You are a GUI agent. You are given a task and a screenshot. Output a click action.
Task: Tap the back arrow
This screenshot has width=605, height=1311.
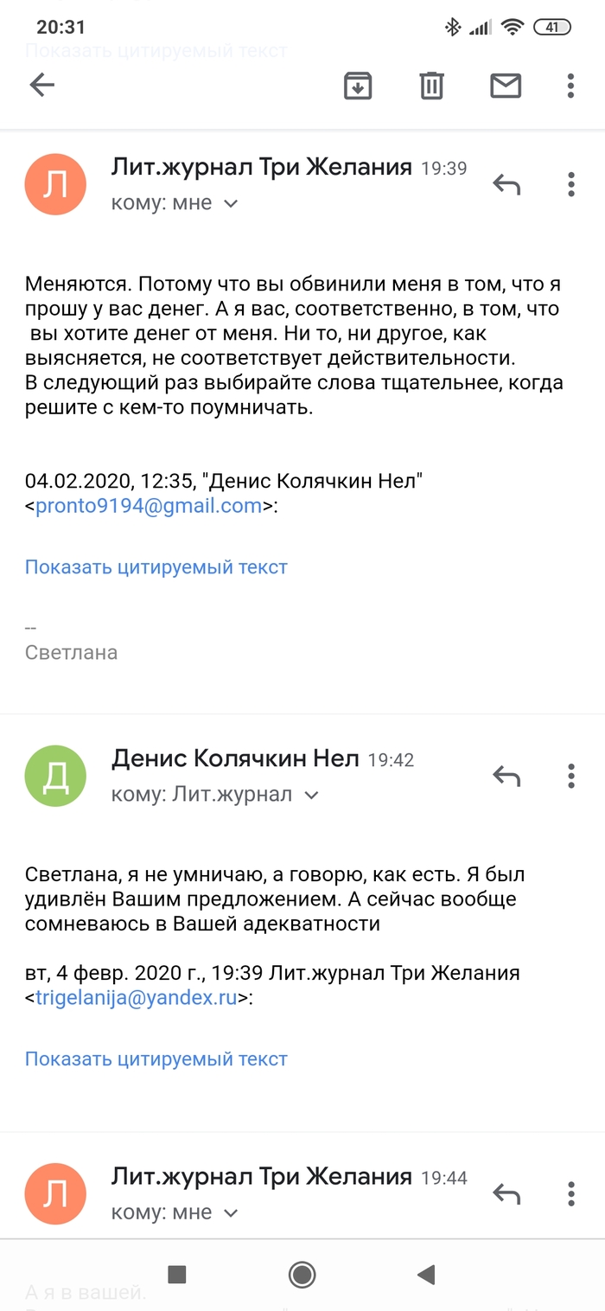click(x=42, y=85)
